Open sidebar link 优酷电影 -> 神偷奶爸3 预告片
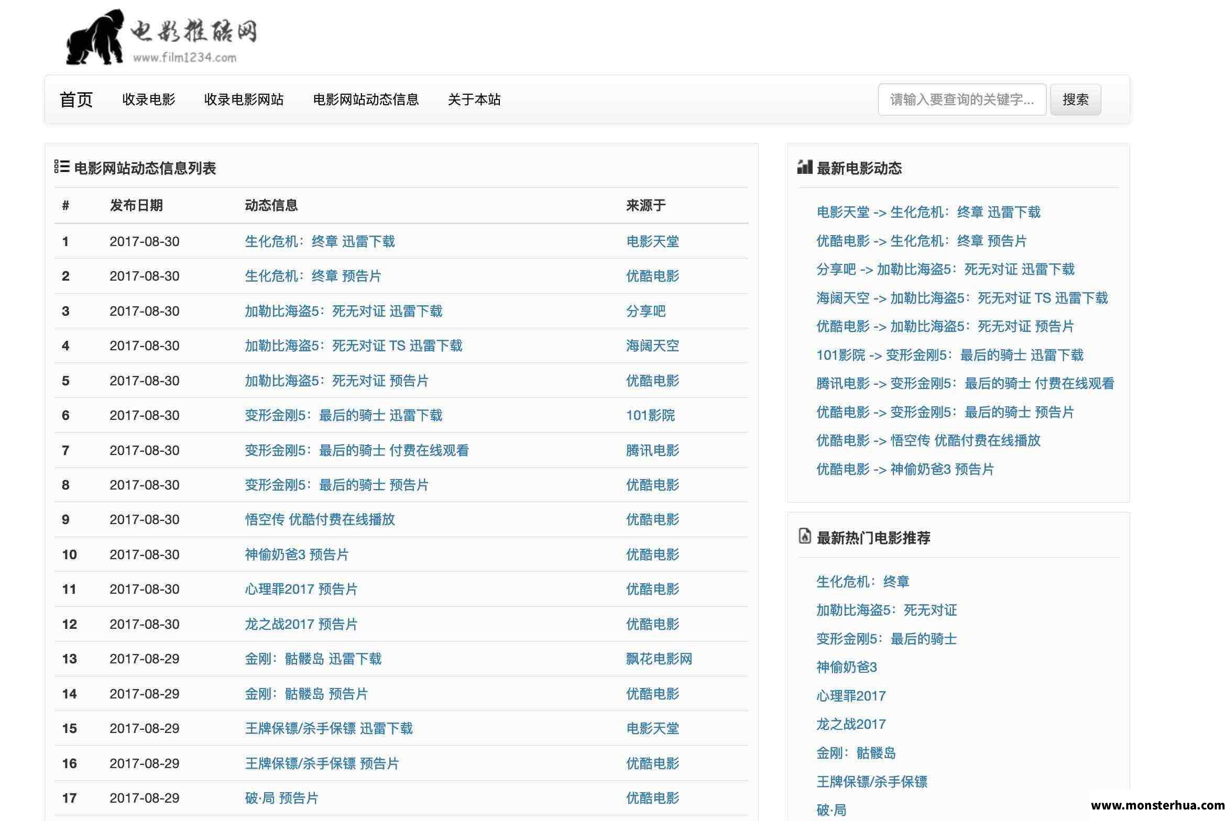Viewport: 1226px width, 821px height. click(905, 469)
